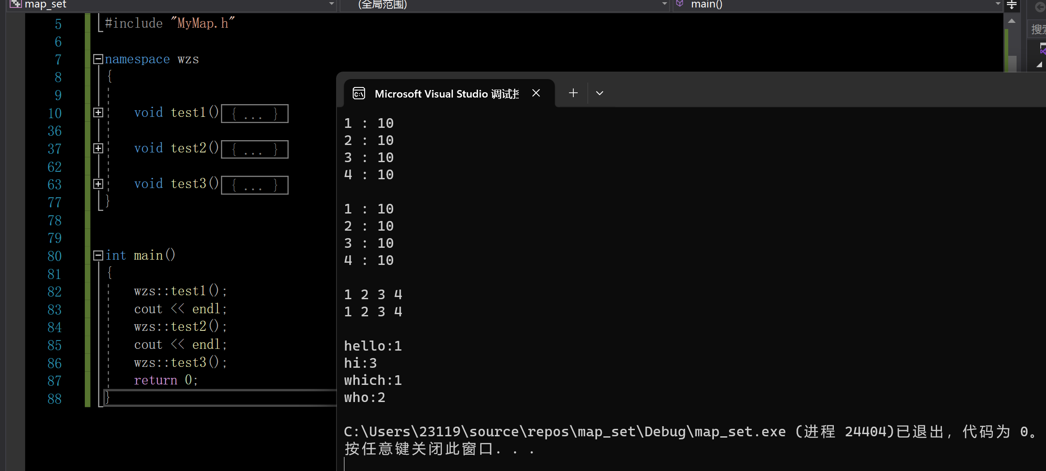
Task: Click the collapsed test2 body placeholder
Action: [255, 149]
